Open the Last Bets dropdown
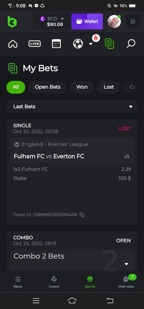Image resolution: width=144 pixels, height=309 pixels. pyautogui.click(x=72, y=107)
